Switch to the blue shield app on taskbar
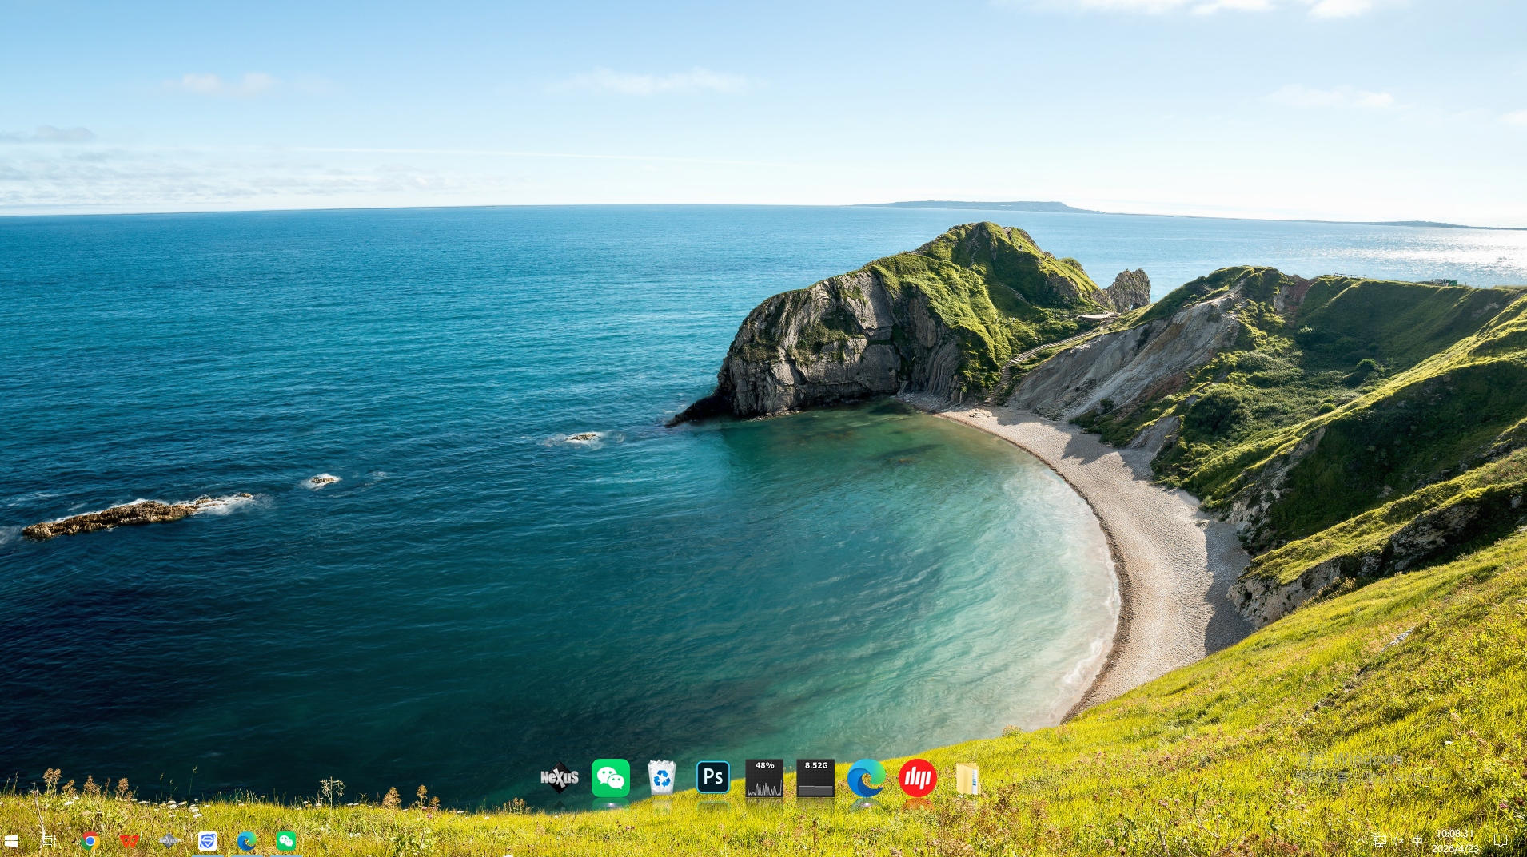 208,840
